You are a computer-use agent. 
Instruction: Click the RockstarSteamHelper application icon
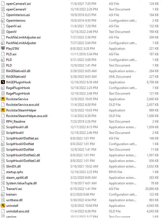tap(3, 110)
